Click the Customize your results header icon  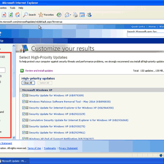[24, 49]
